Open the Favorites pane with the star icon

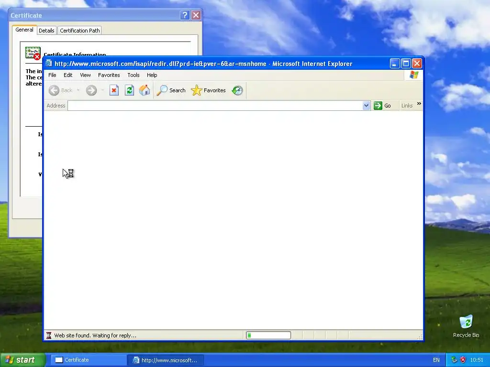208,90
